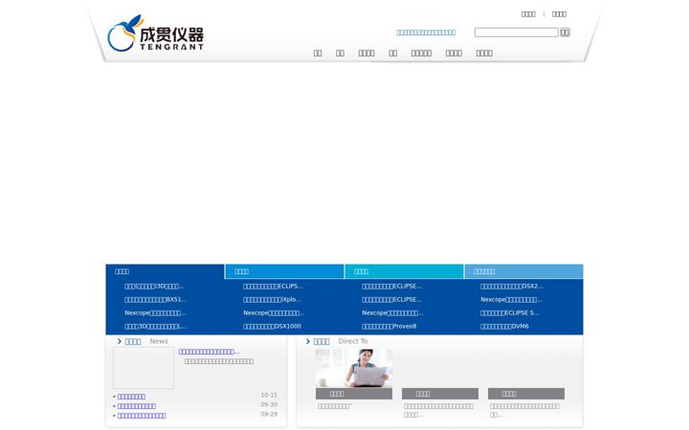689x430 pixels.
Task: Open the news item dated 10-11
Action: point(131,397)
